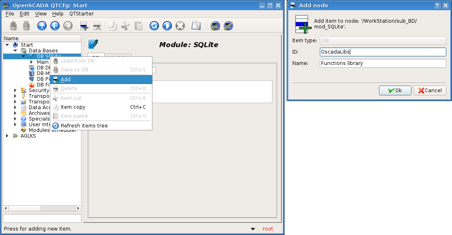Expand the Security tree node

pos(15,91)
